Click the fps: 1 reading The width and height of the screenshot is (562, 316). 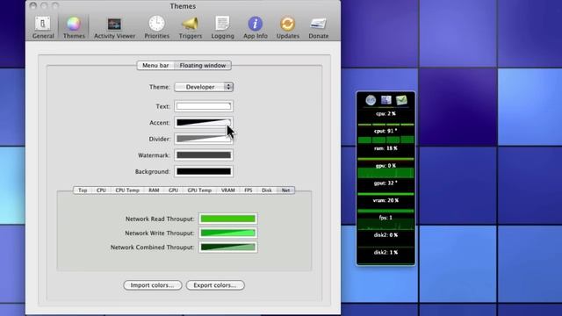pos(385,218)
